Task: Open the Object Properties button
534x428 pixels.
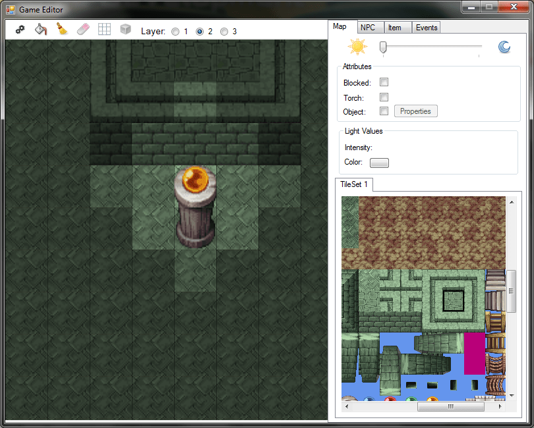Action: [415, 111]
